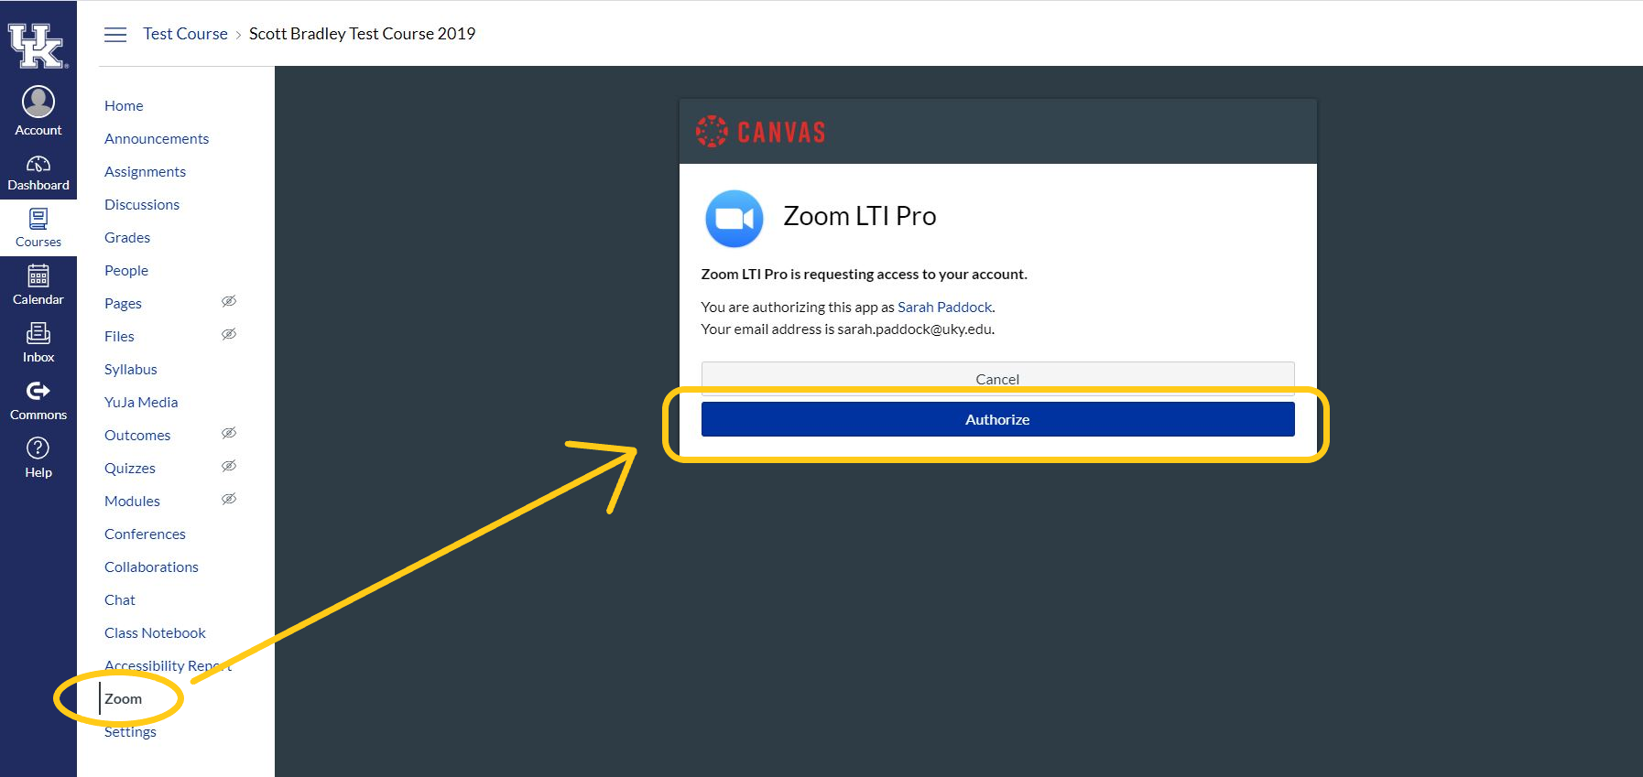Image resolution: width=1643 pixels, height=777 pixels.
Task: Open course Settings
Action: click(130, 731)
